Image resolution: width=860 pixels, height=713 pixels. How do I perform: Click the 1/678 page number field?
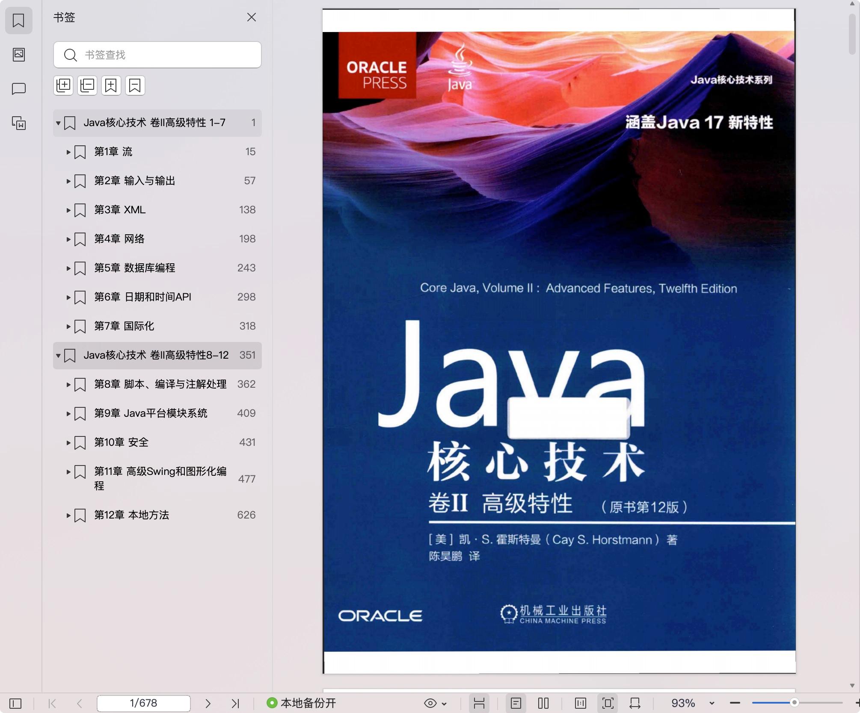click(144, 703)
